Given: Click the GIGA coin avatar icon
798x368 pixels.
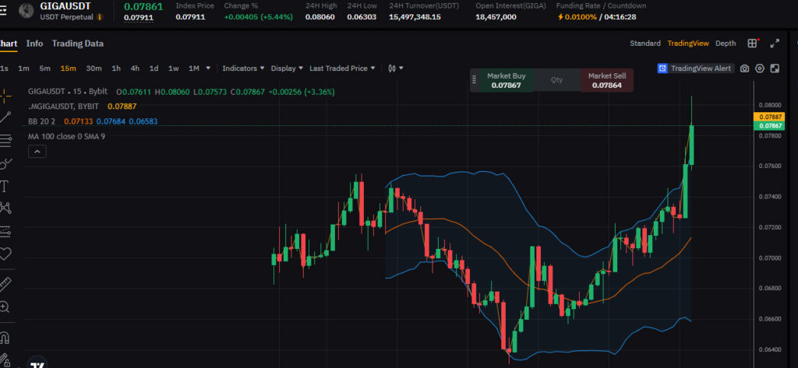Looking at the screenshot, I should coord(26,11).
